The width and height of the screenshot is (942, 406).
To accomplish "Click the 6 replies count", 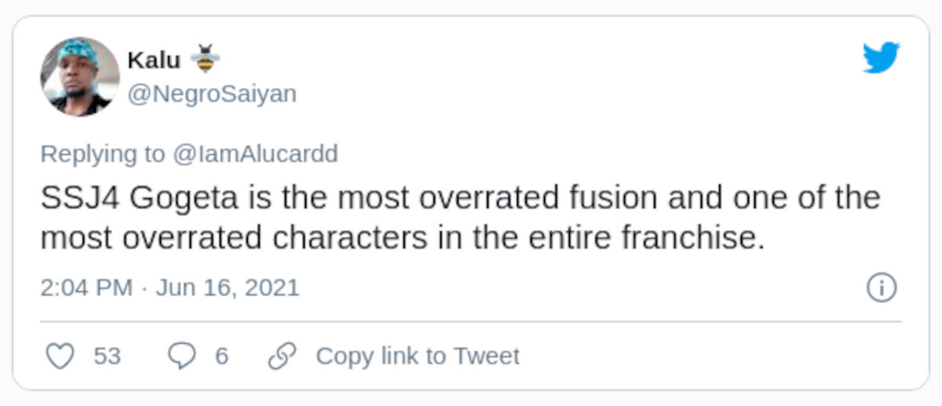I will 221,357.
